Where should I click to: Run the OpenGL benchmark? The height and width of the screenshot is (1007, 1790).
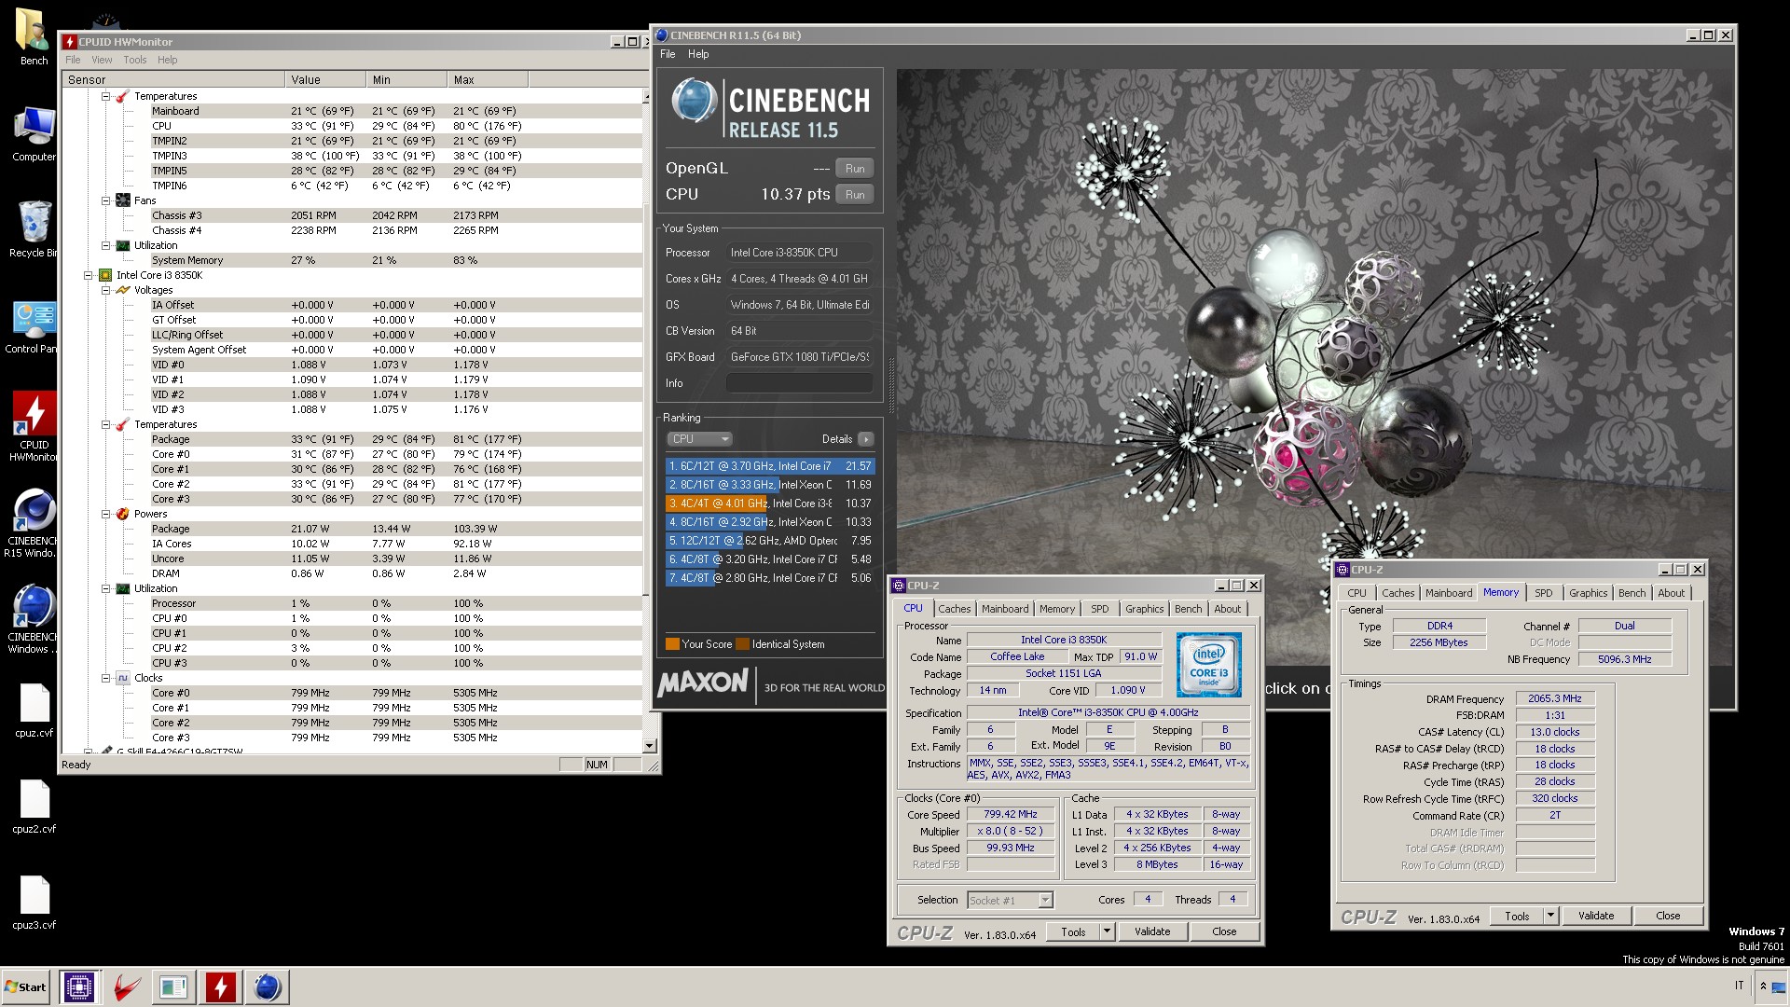click(x=855, y=169)
